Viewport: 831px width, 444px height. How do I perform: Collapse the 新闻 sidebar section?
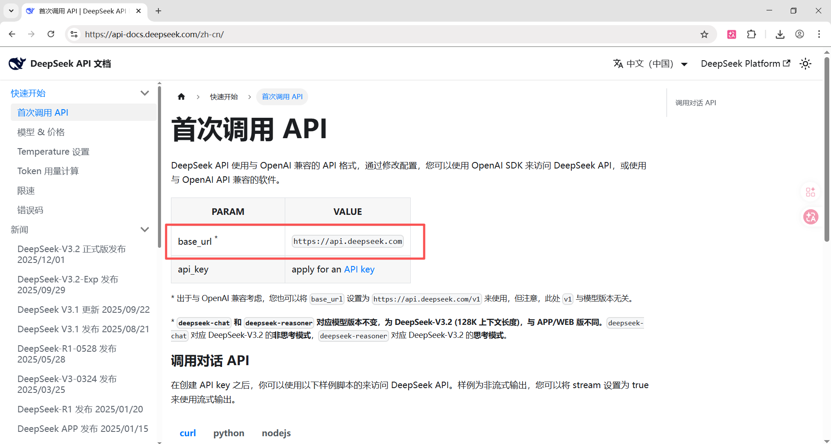pos(145,230)
